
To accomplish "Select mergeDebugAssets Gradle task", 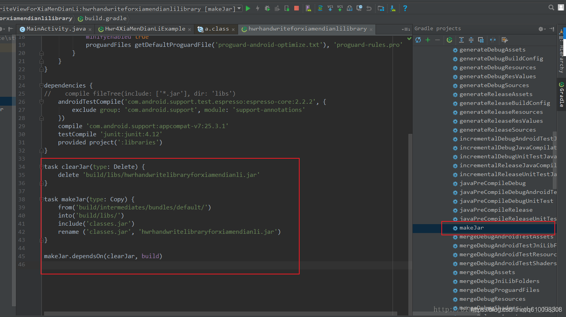I will (x=487, y=272).
